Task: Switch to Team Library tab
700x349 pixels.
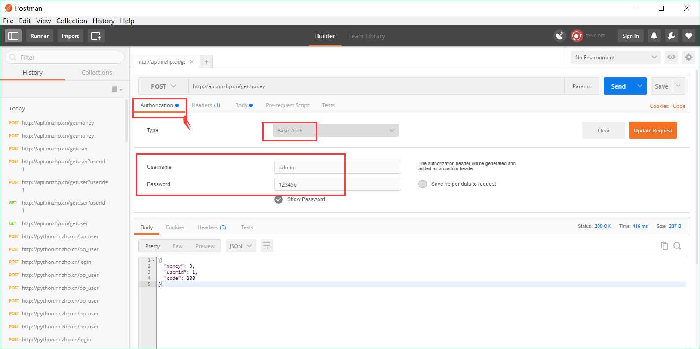Action: click(366, 36)
